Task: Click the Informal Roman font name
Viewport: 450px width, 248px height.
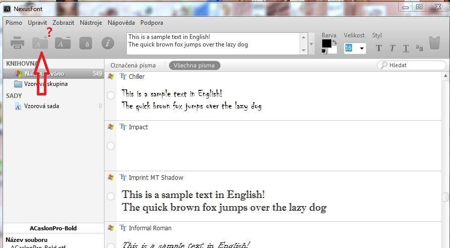Action: 150,228
